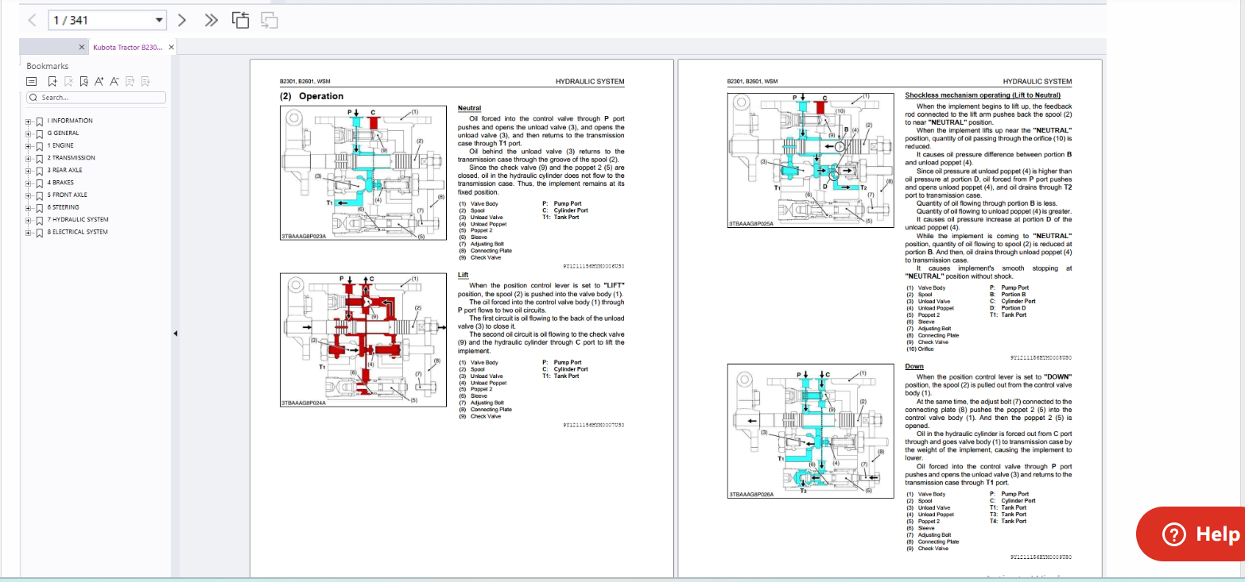Screen dimensions: 1245x582
Task: Close the blank unnamed tab
Action: pos(82,47)
